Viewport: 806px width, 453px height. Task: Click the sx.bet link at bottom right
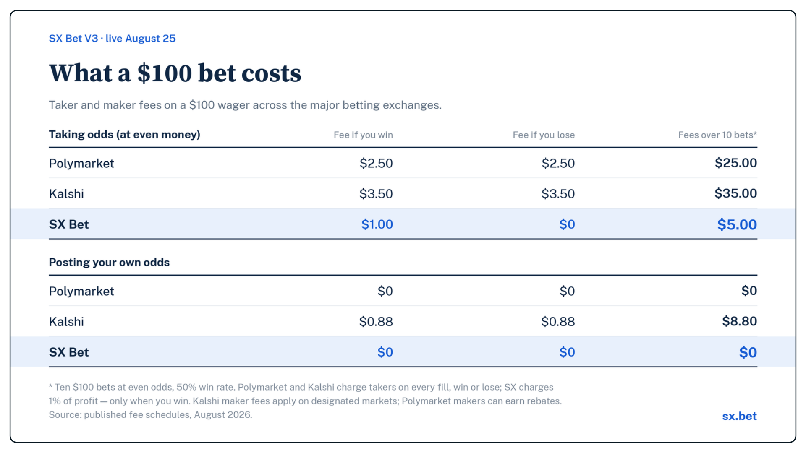click(739, 416)
